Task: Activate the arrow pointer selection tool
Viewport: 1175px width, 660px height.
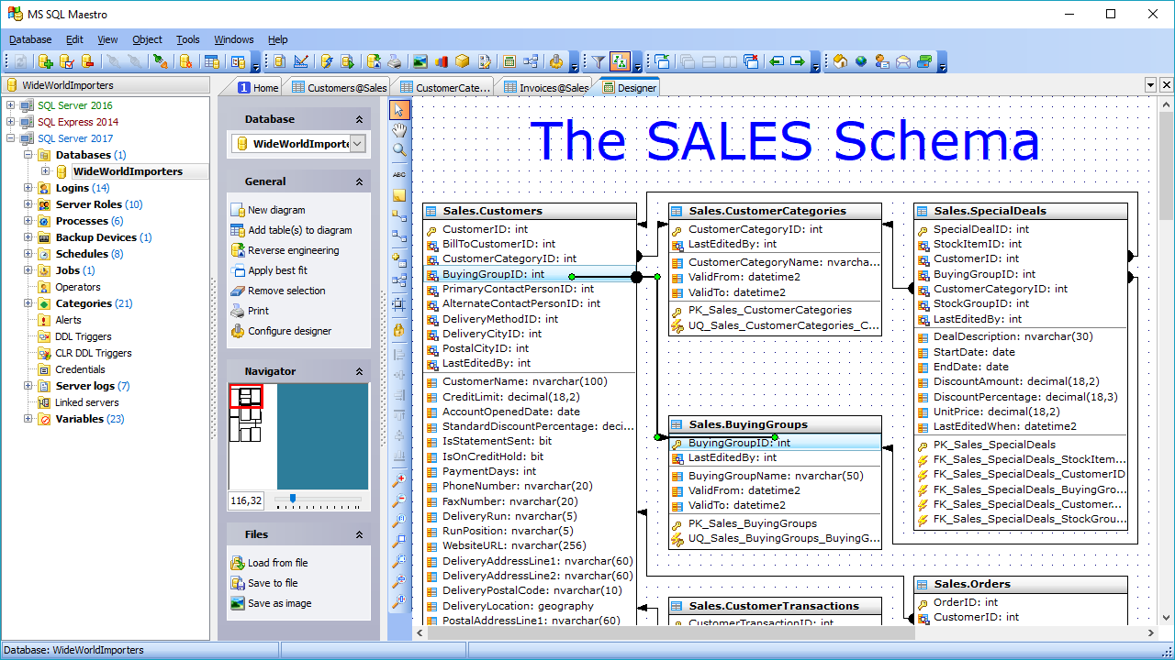Action: point(399,110)
